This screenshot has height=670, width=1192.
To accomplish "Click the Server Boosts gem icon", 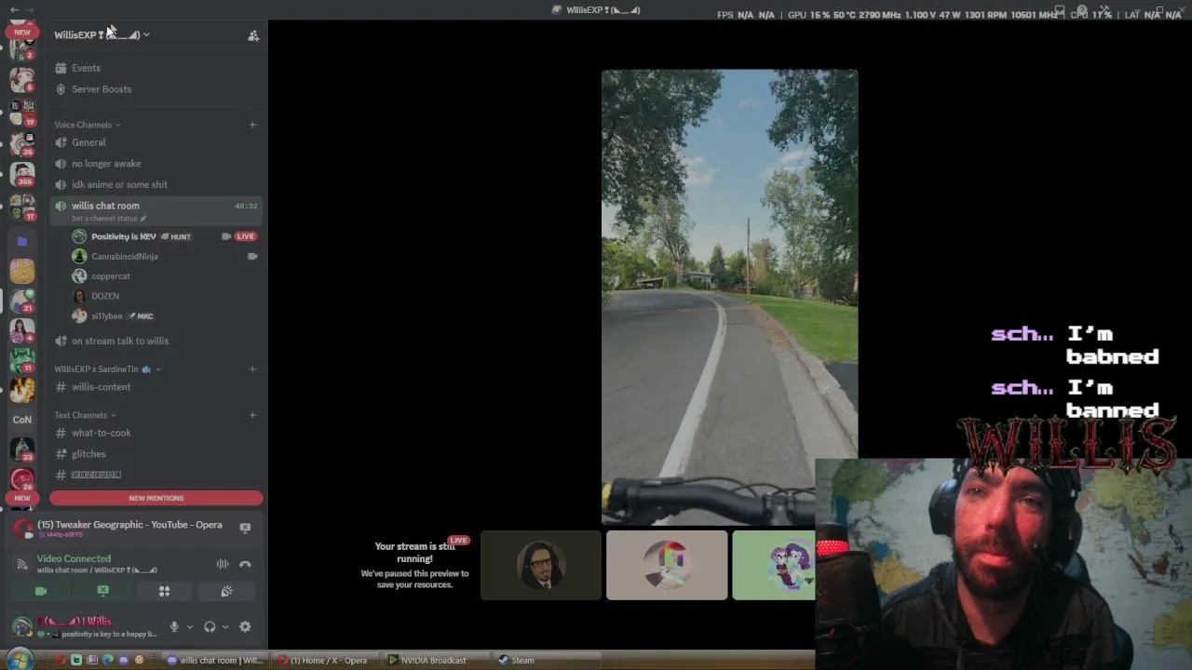I will click(61, 89).
